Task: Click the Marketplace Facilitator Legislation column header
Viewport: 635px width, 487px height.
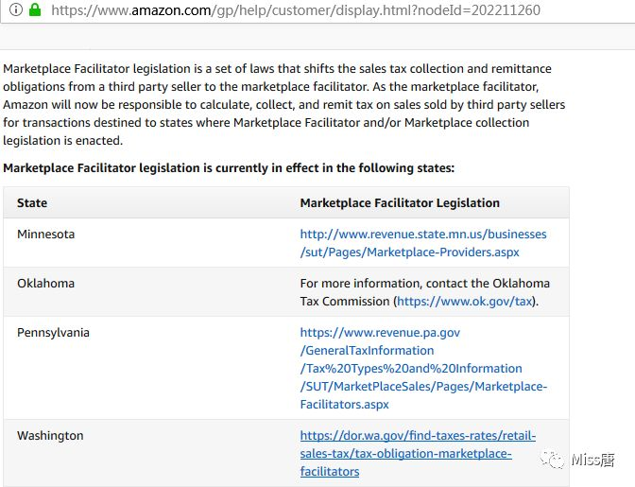Action: coord(400,202)
